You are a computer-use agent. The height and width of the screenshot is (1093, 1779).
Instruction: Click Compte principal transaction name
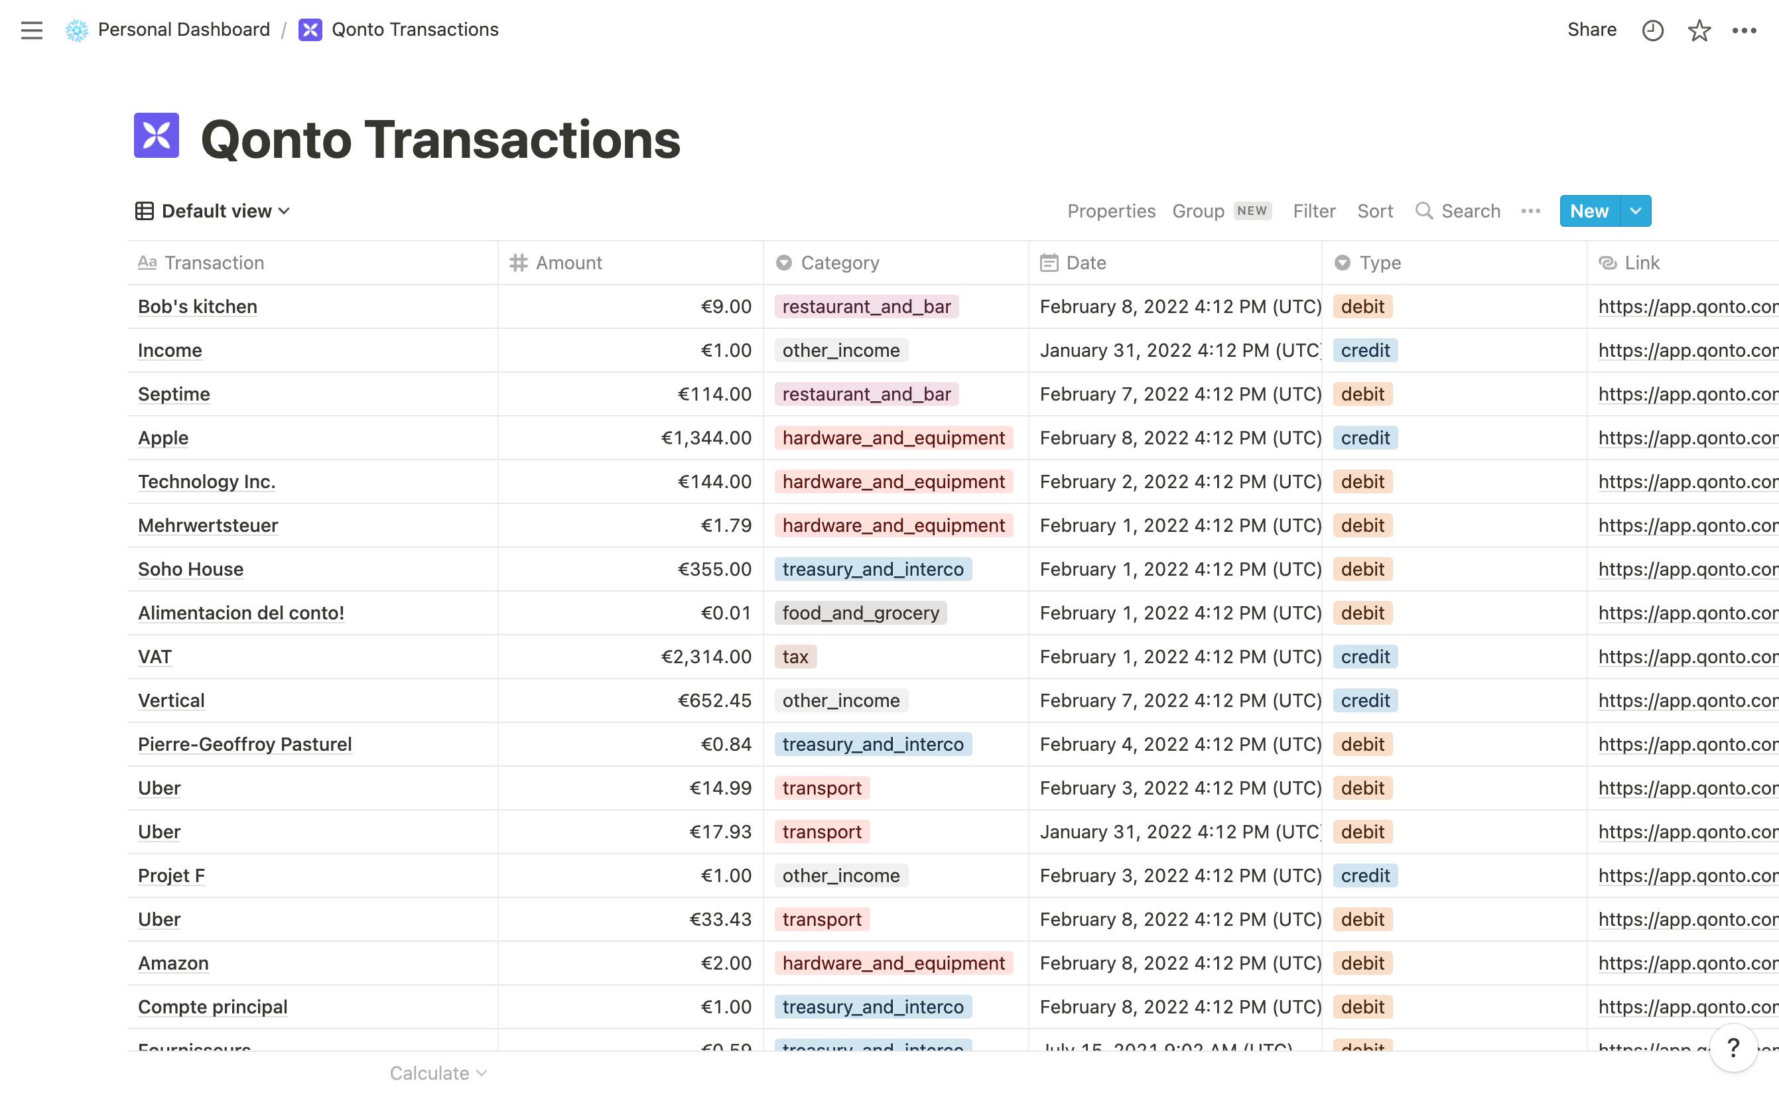tap(212, 1007)
